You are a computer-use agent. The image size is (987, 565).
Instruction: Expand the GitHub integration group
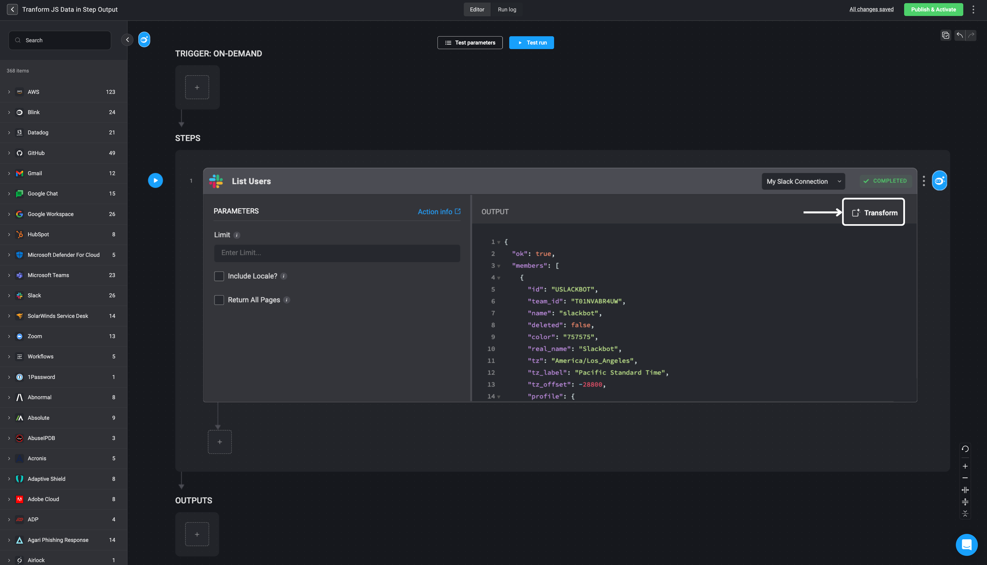tap(9, 153)
